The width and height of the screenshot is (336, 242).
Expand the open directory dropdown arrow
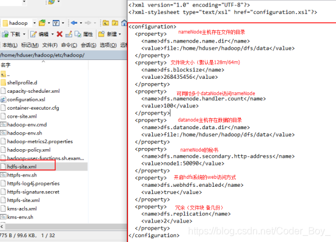49,22
